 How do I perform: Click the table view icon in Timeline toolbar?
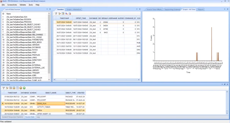click(x=63, y=14)
